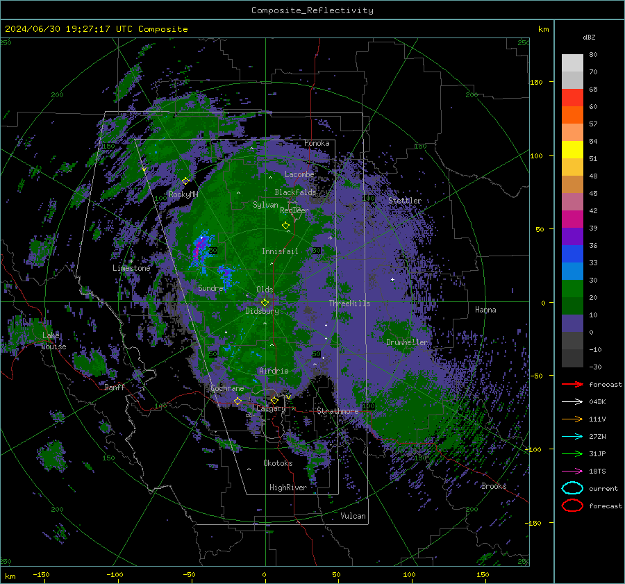Click the Stettler city label
Image resolution: width=625 pixels, height=584 pixels.
tap(405, 201)
